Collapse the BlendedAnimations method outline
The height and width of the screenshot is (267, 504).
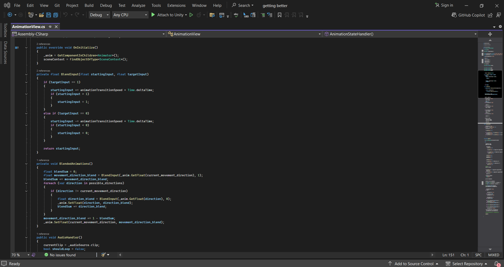[x=26, y=164]
